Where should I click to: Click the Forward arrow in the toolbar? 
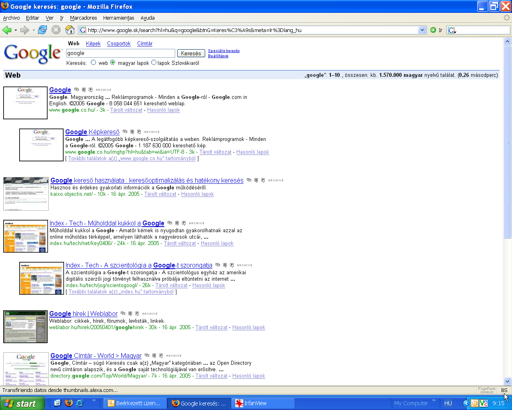point(25,30)
